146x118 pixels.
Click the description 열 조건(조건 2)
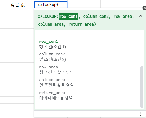click(53, 59)
